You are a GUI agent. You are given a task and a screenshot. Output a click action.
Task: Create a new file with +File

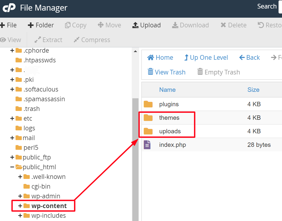point(8,25)
